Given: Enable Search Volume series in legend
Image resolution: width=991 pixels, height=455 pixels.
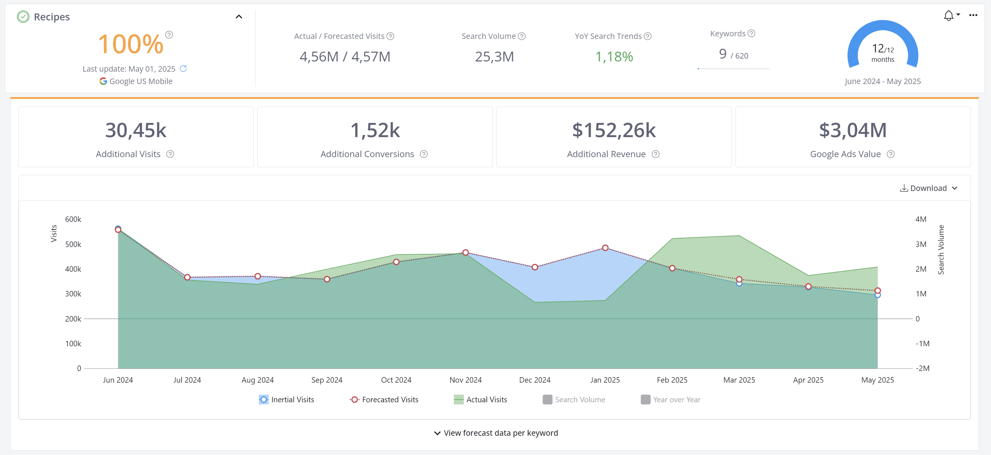Looking at the screenshot, I should pos(574,400).
